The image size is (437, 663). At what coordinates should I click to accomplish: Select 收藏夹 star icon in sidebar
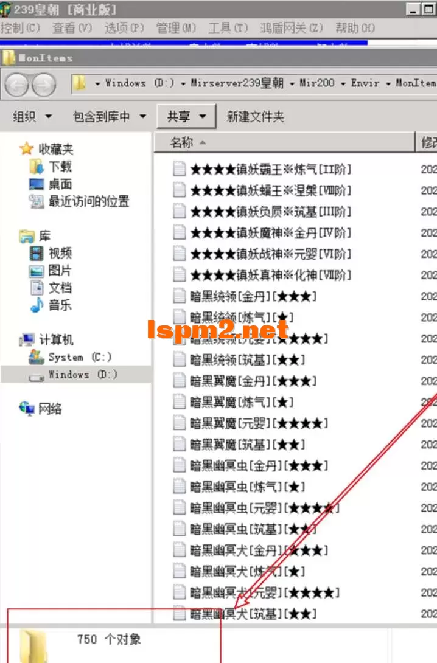coord(26,148)
